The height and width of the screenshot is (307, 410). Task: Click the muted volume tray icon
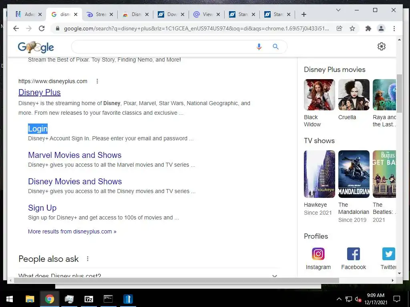[358, 299]
